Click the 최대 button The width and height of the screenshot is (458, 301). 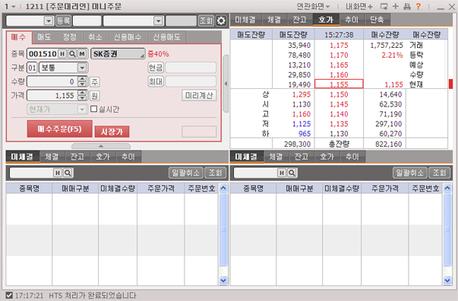156,81
